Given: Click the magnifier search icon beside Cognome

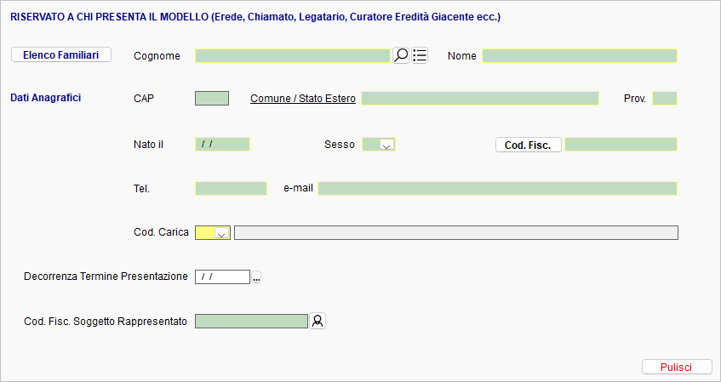Looking at the screenshot, I should pos(401,55).
